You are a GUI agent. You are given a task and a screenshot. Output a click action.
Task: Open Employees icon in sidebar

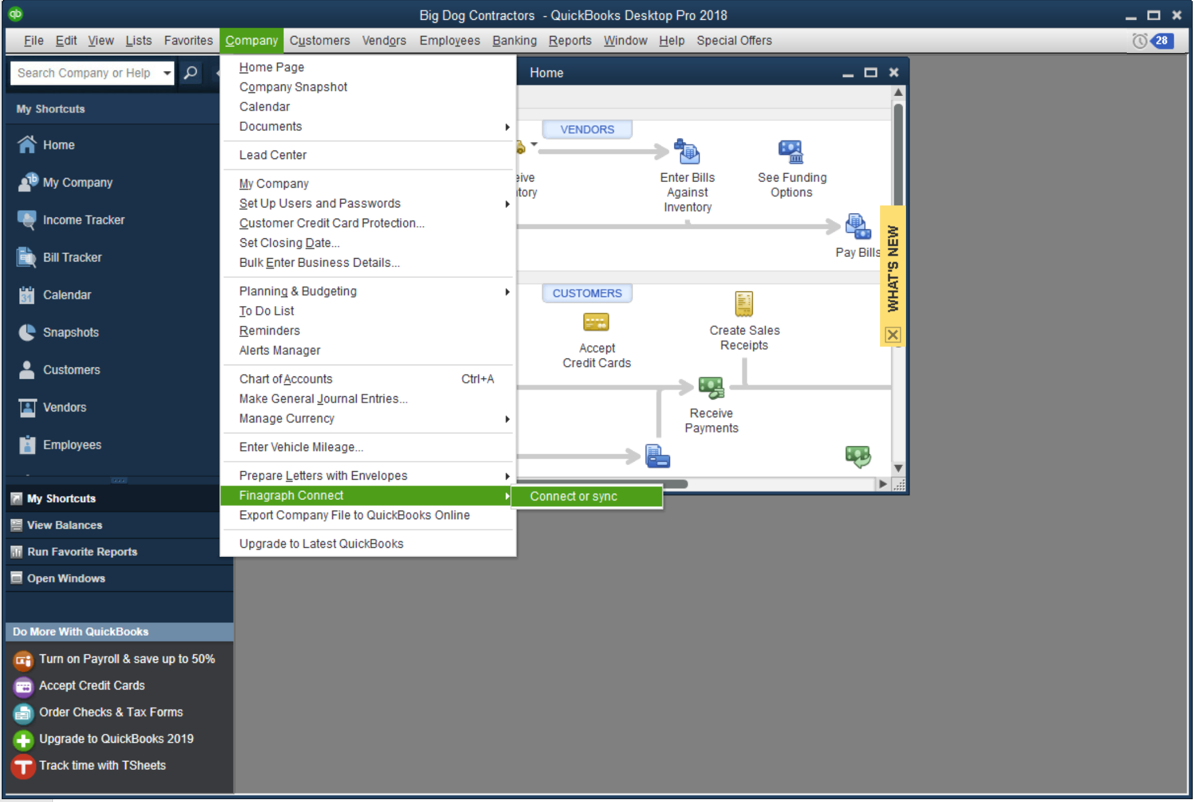(26, 445)
